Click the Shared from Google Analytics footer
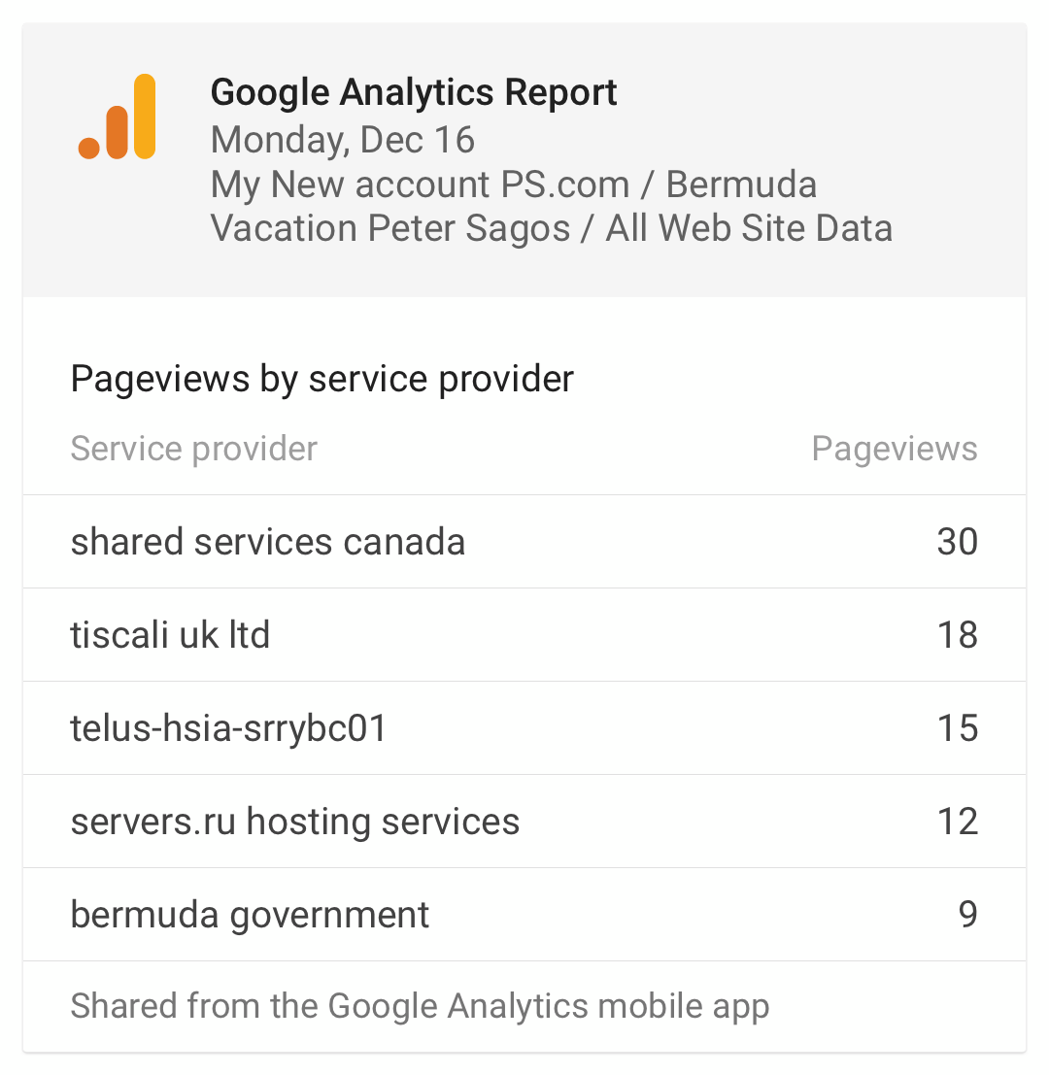 (420, 1006)
